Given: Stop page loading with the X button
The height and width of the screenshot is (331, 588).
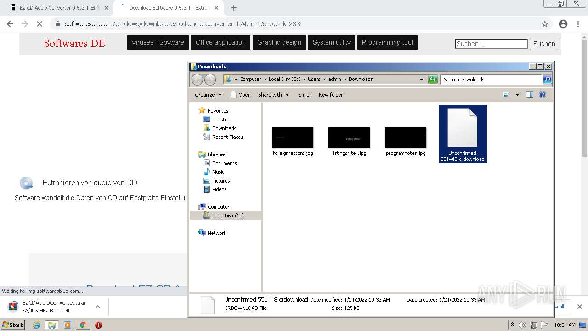Looking at the screenshot, I should (x=40, y=24).
